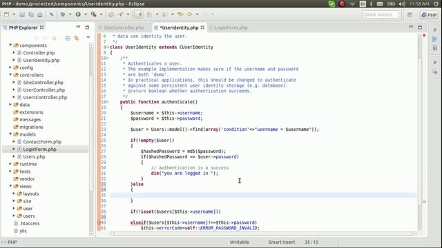Viewport: 442px width, 248px height.
Task: Click the Save All toolbar icon
Action: tap(31, 14)
